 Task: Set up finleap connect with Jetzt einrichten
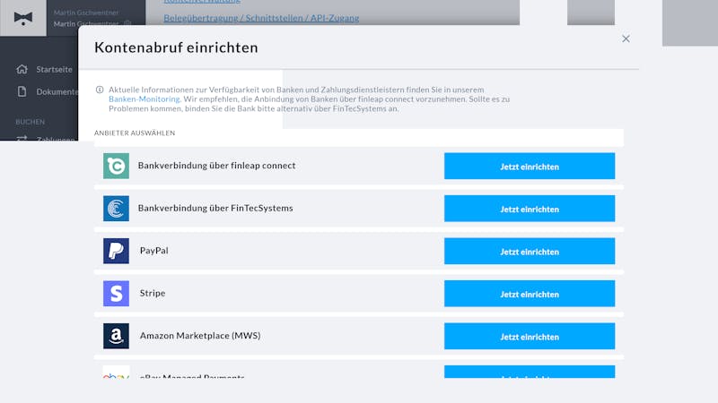pyautogui.click(x=530, y=166)
